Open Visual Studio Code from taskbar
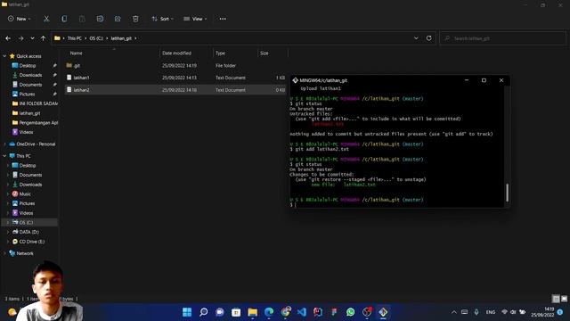The height and width of the screenshot is (321, 570). pyautogui.click(x=302, y=312)
